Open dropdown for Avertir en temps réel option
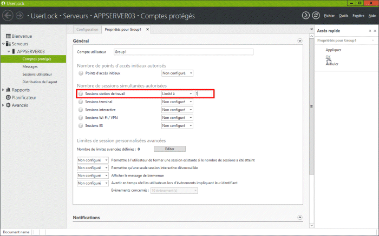 click(x=93, y=183)
